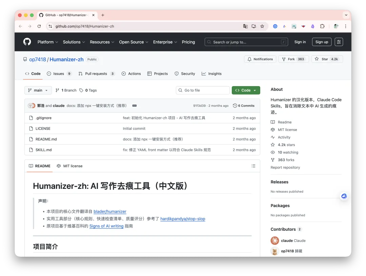Image resolution: width=366 pixels, height=276 pixels.
Task: Click the op7418 contributor avatar
Action: click(x=275, y=251)
